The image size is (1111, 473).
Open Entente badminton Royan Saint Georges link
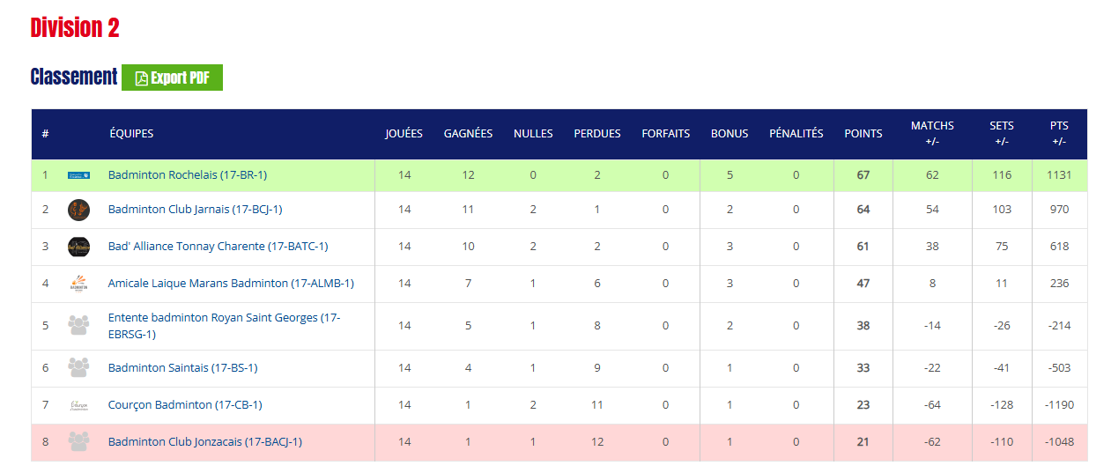[225, 326]
